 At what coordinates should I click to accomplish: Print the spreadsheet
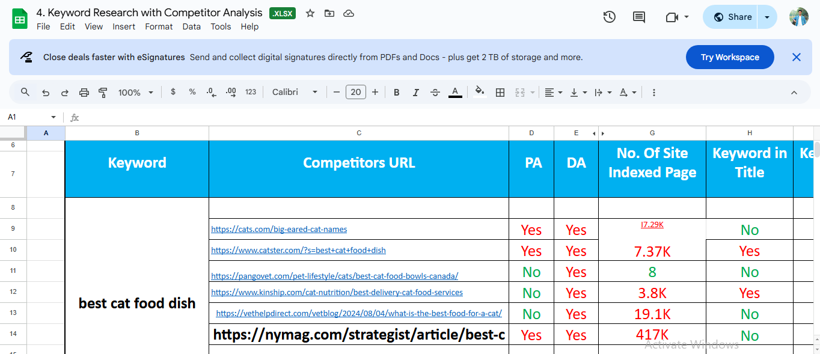click(x=84, y=92)
